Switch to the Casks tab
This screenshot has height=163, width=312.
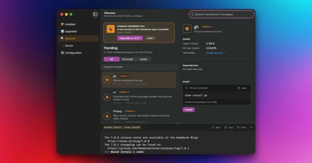click(143, 59)
